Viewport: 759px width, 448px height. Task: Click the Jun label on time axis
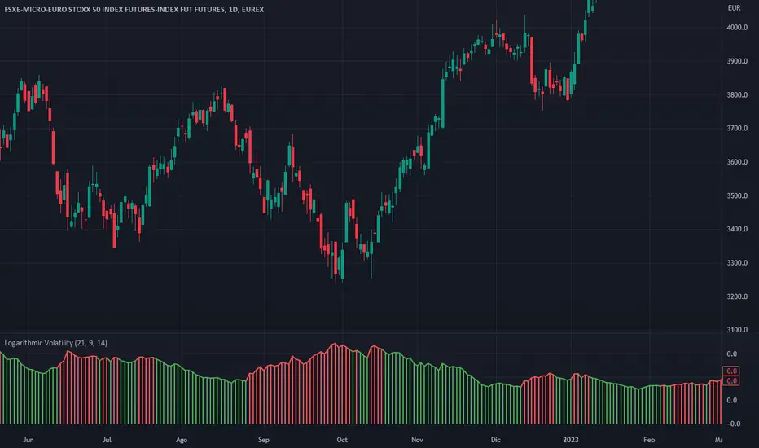click(x=29, y=440)
